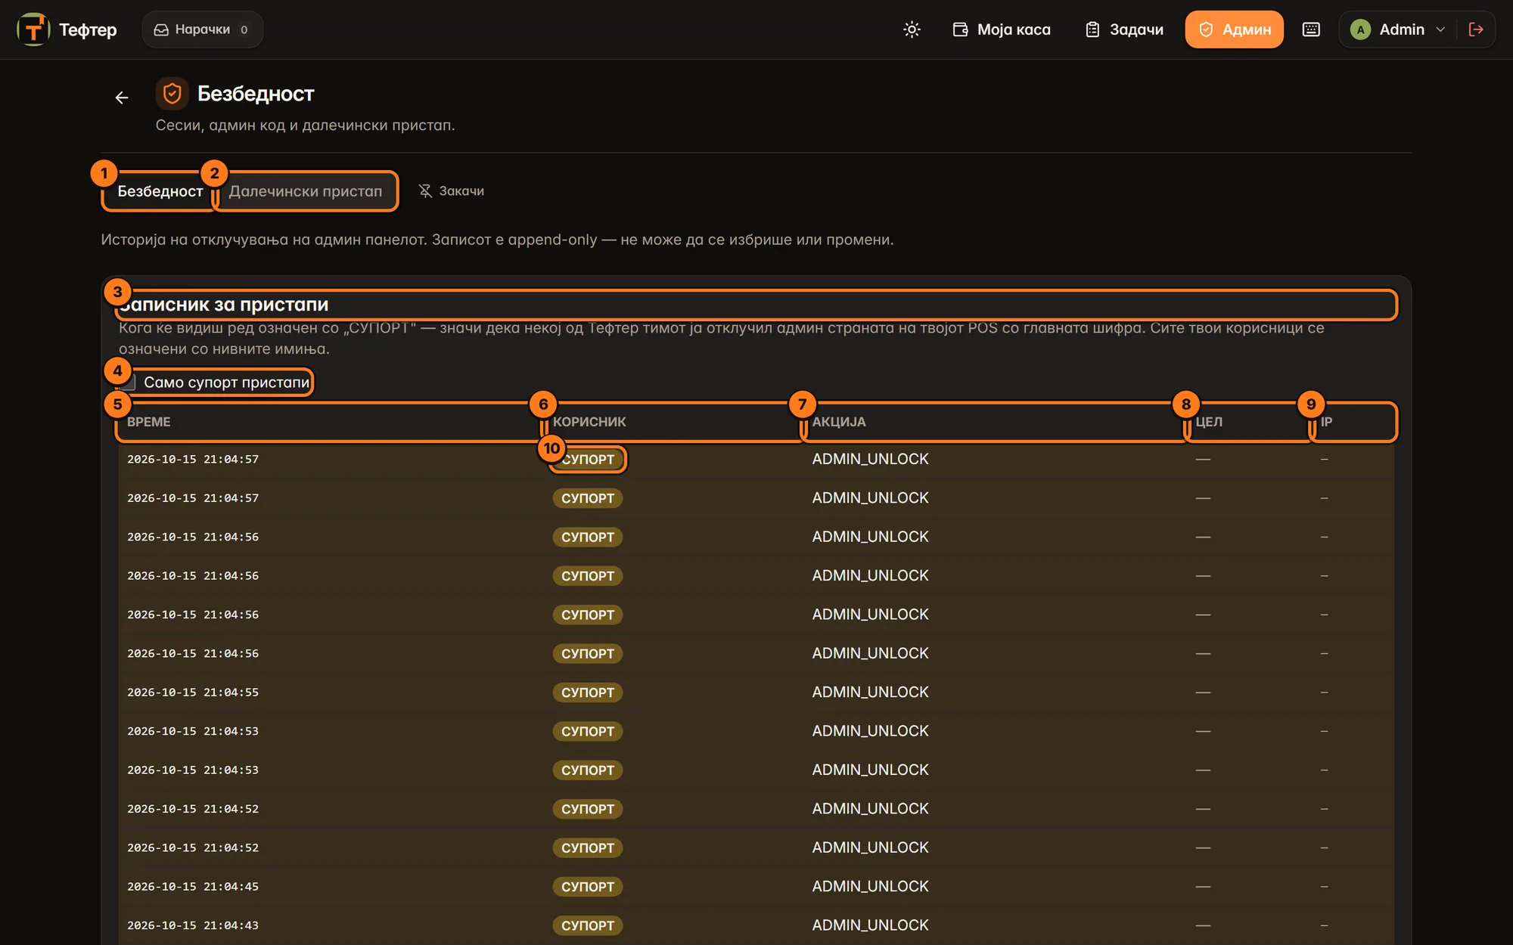This screenshot has width=1513, height=945.
Task: Open Моја каса
Action: 1002,29
